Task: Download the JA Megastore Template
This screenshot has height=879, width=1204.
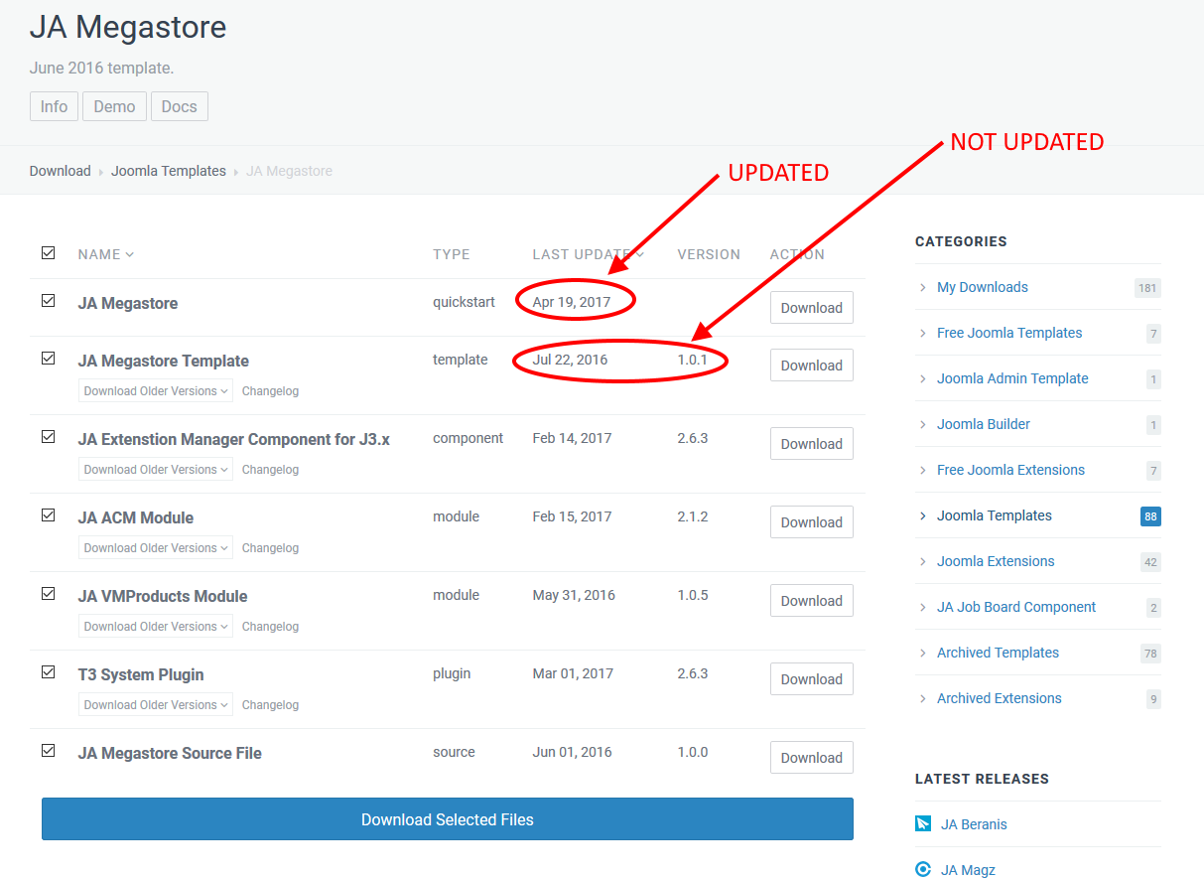Action: [x=811, y=366]
